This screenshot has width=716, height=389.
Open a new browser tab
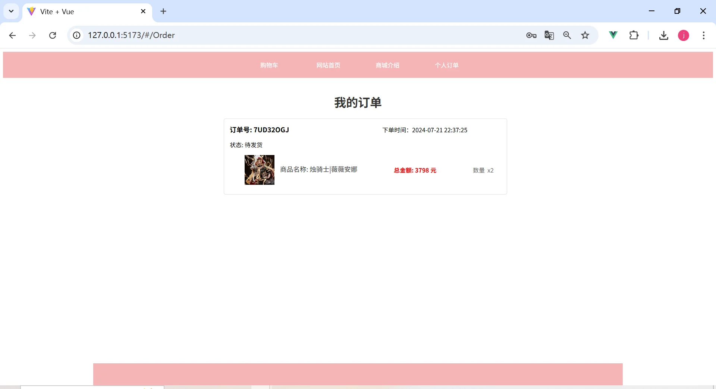click(163, 12)
